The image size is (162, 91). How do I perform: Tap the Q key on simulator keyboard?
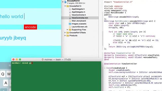click(3, 74)
